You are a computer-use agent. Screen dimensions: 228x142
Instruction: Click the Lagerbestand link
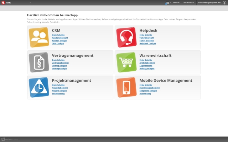click(x=146, y=66)
